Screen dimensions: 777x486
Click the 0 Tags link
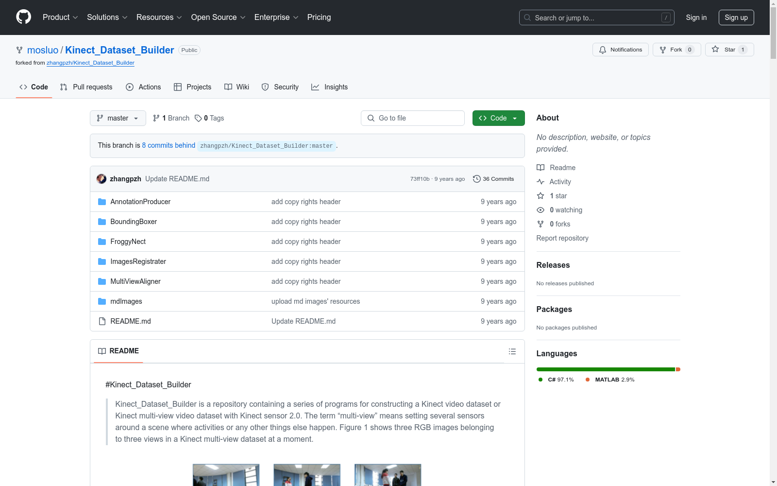(x=209, y=118)
